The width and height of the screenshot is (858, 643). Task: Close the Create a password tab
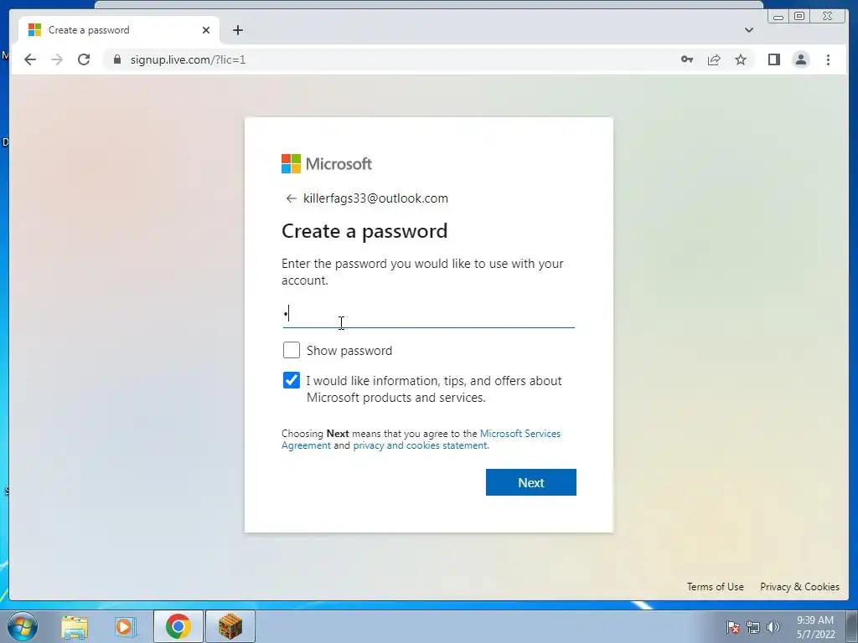(206, 30)
